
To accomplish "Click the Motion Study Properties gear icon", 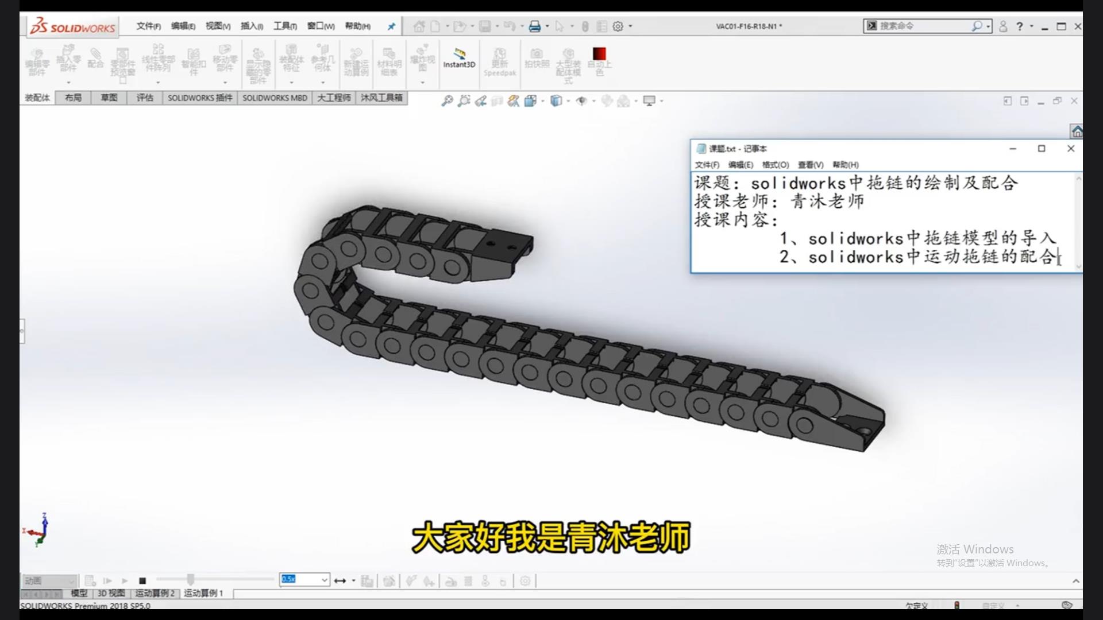I will [x=525, y=581].
